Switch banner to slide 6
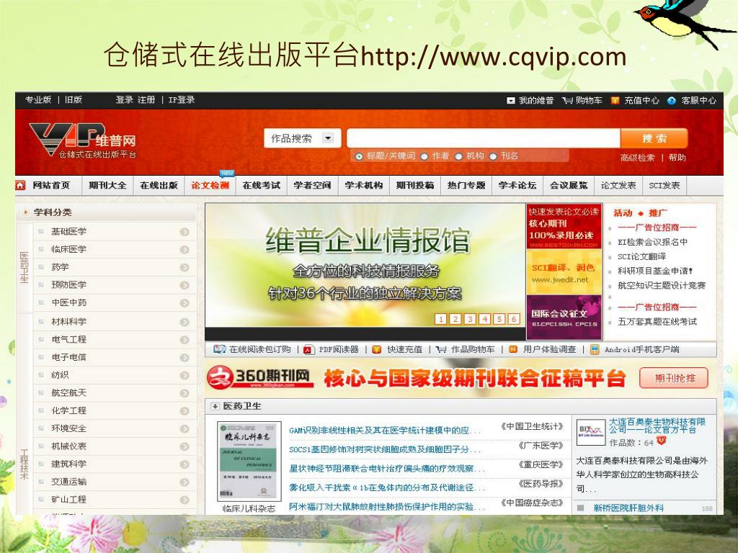 click(514, 319)
